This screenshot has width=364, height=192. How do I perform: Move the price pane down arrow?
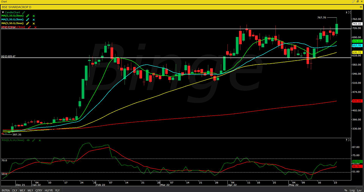pyautogui.click(x=346, y=12)
